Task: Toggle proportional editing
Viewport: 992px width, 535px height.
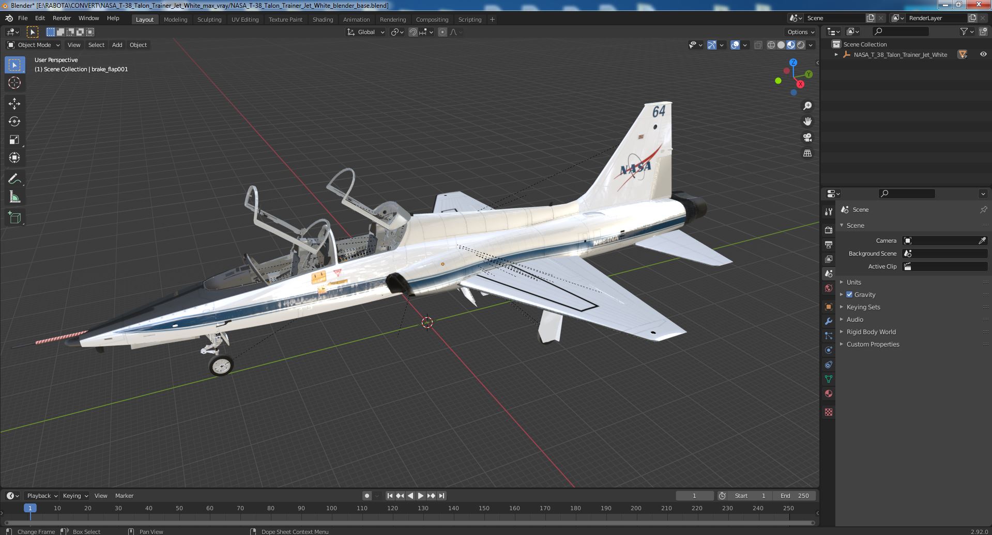Action: click(x=442, y=32)
